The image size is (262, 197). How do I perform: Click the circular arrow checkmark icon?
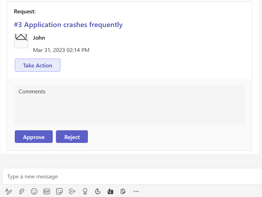coord(98,191)
